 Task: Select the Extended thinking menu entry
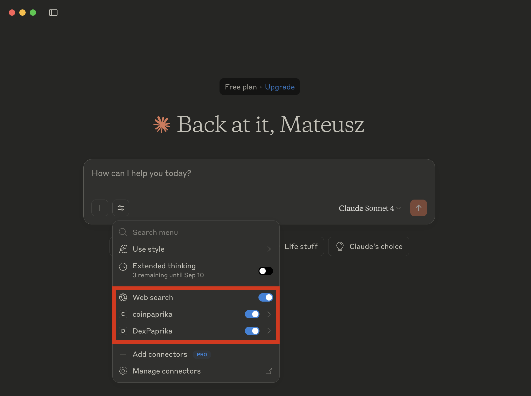coord(196,270)
